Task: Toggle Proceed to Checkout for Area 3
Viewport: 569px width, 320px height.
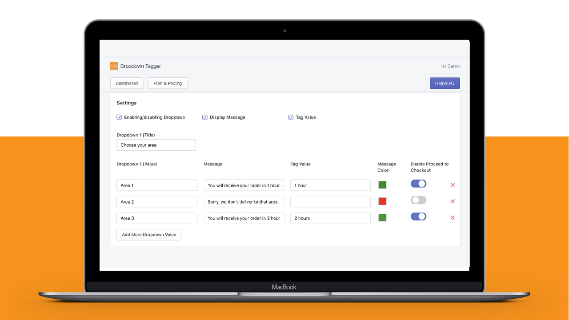Action: [x=418, y=216]
